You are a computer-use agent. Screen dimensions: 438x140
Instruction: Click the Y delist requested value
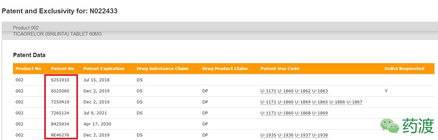(386, 91)
